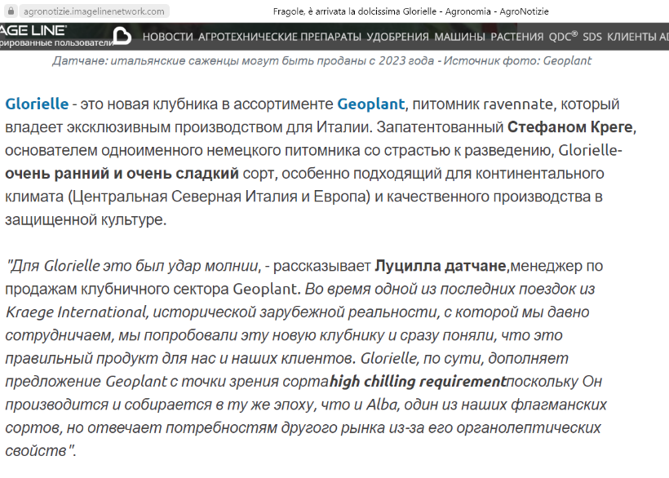
Task: Click the bold name Луцилла датчане
Action: pyautogui.click(x=441, y=266)
